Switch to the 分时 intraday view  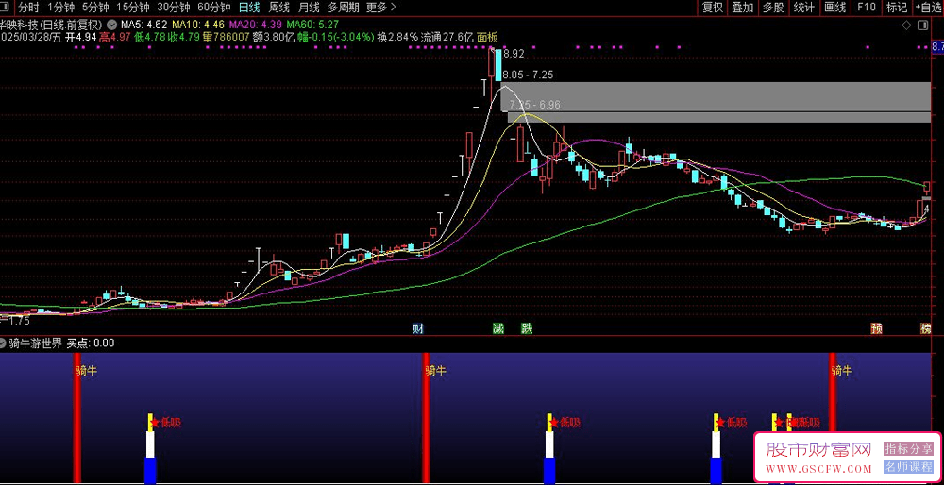[28, 8]
